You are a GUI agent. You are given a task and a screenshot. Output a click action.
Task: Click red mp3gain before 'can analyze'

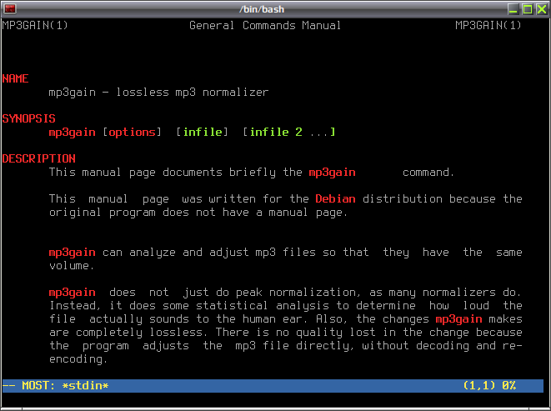coord(72,253)
